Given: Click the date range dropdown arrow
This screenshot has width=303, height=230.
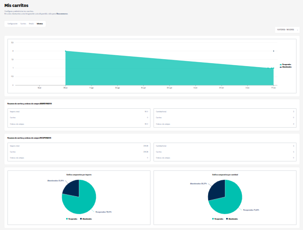Looking at the screenshot, I should pyautogui.click(x=298, y=30).
